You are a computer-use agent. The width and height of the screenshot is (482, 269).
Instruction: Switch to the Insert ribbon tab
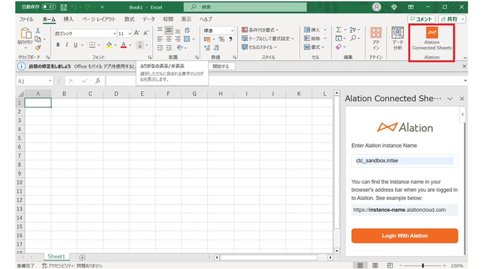click(69, 19)
